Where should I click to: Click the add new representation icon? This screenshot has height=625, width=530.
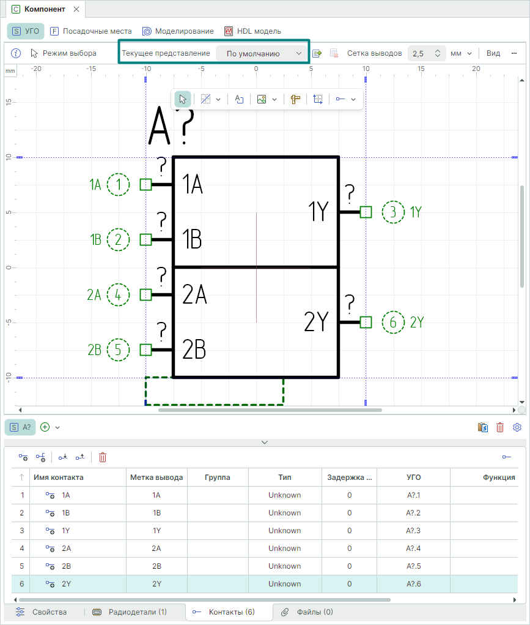click(317, 53)
